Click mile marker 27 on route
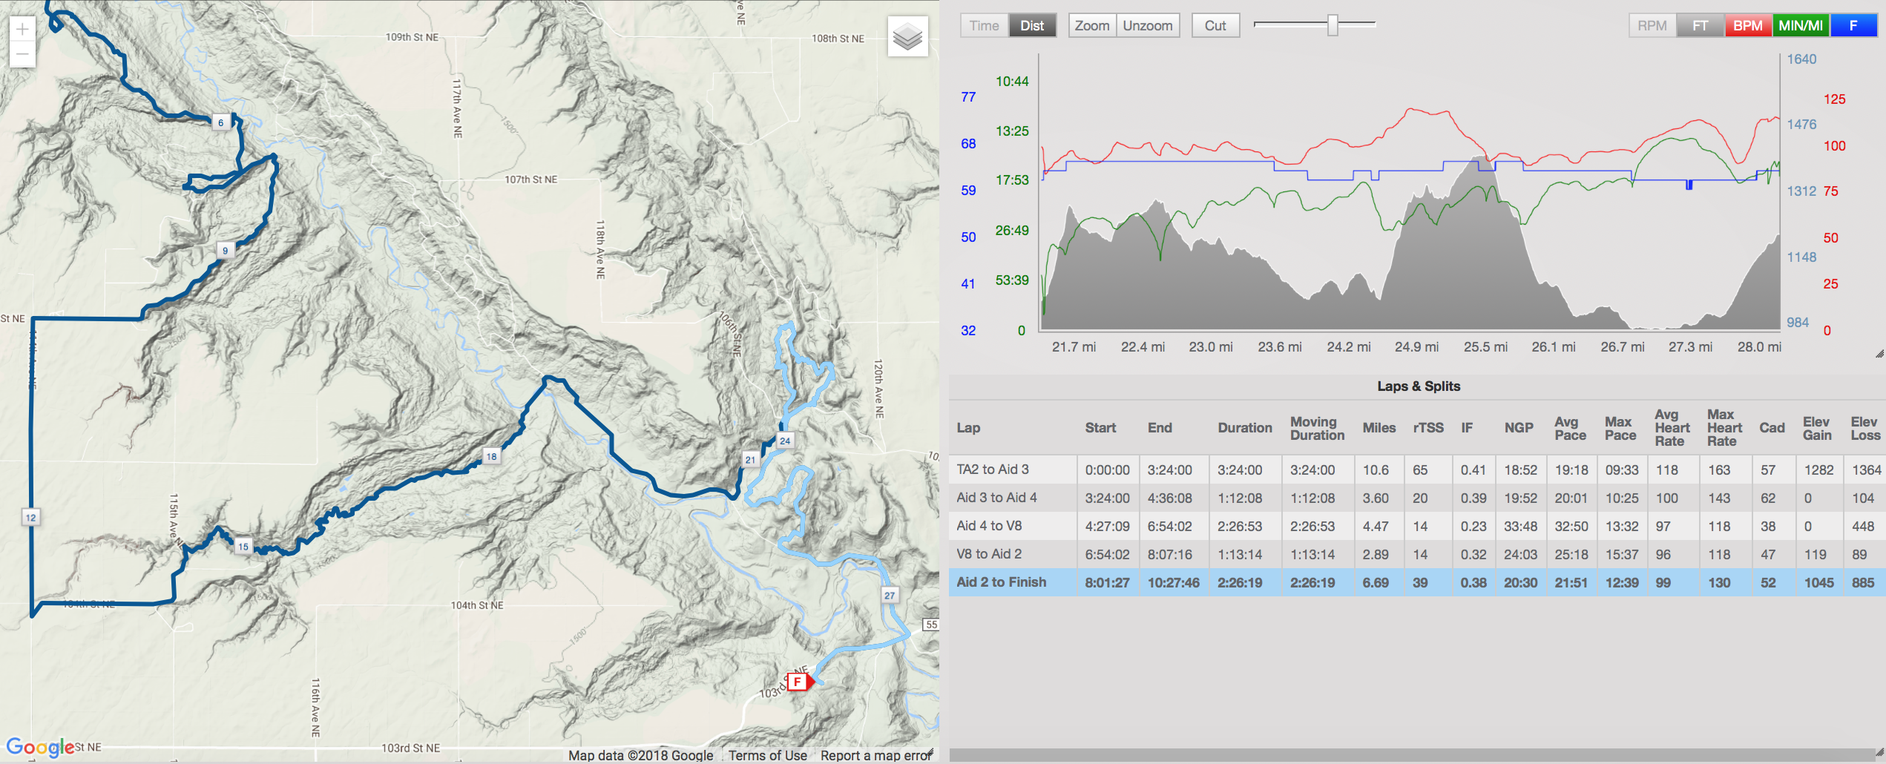The image size is (1886, 764). pos(890,595)
